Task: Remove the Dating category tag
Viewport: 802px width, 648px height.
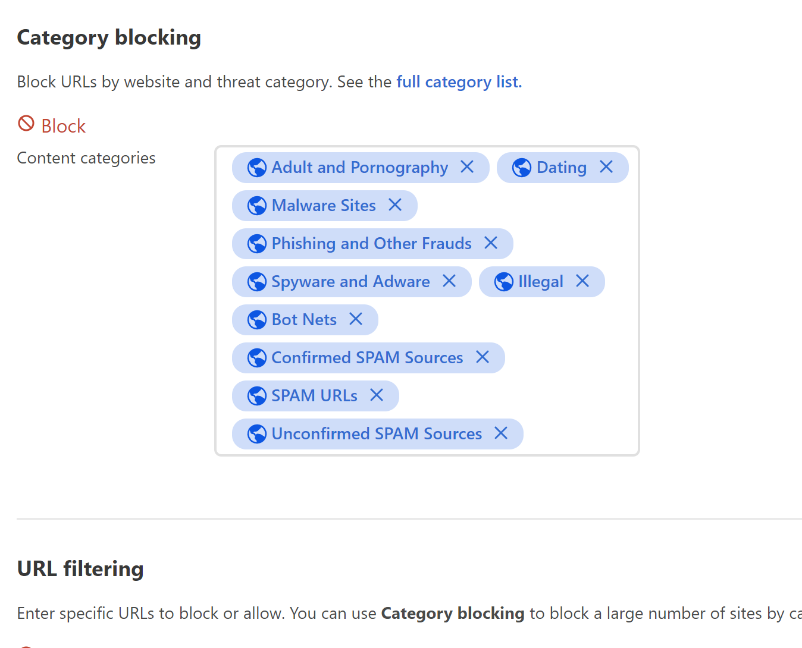Action: coord(606,167)
